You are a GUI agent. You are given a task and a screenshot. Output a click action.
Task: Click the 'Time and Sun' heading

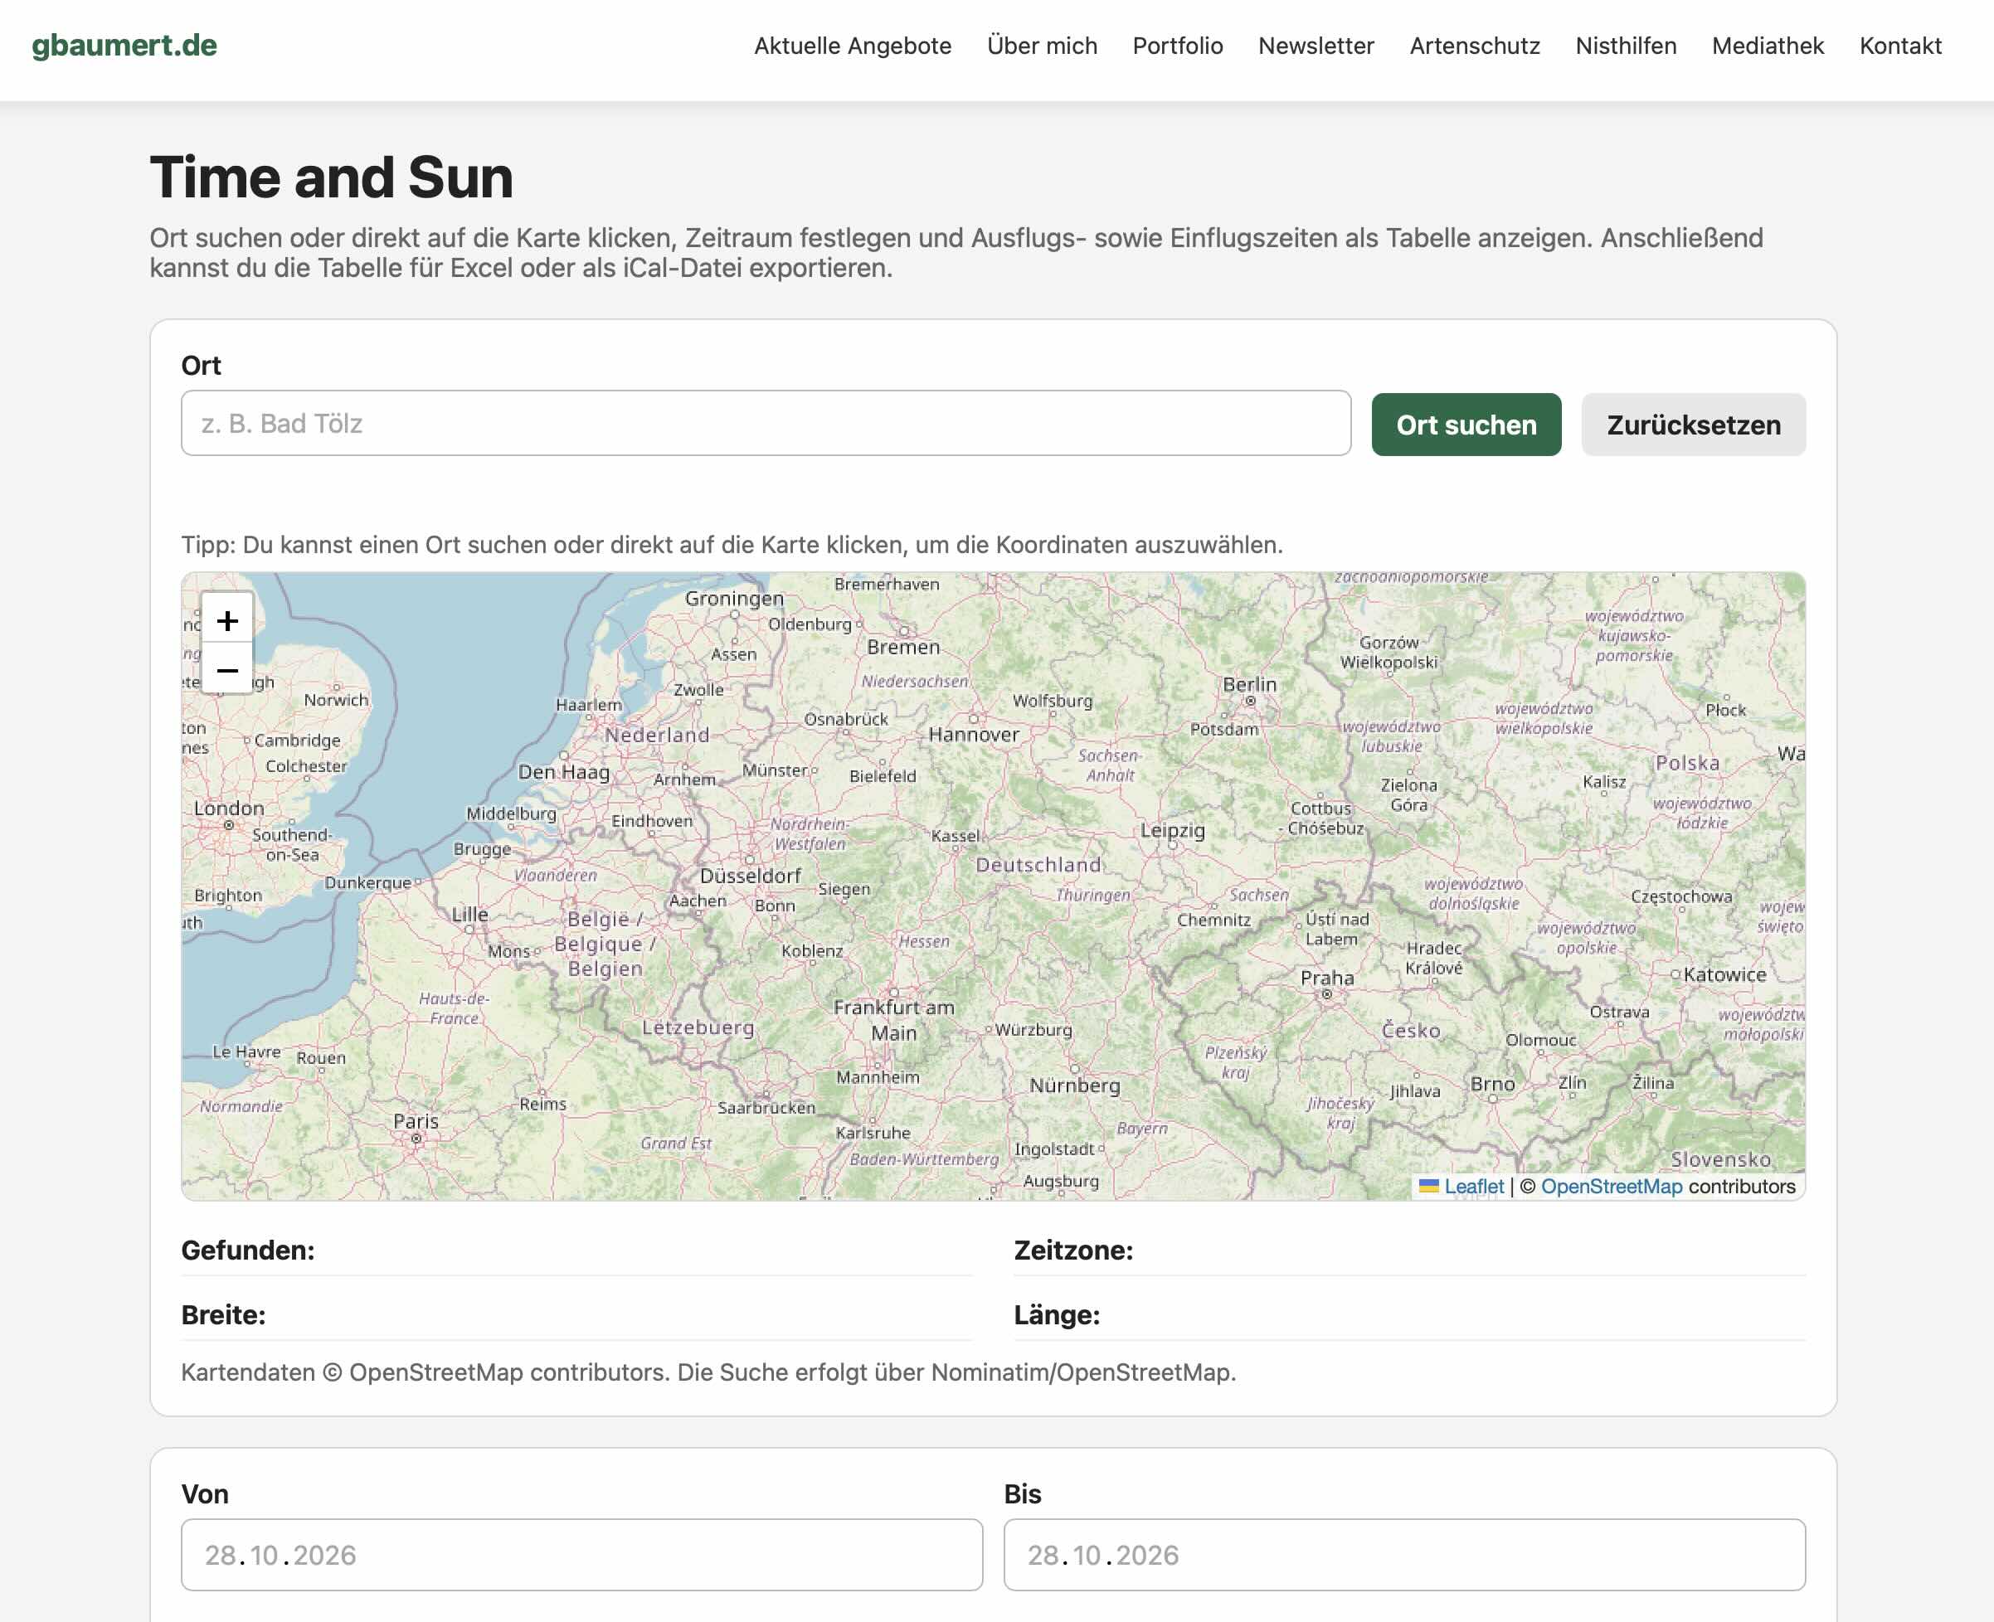point(332,177)
